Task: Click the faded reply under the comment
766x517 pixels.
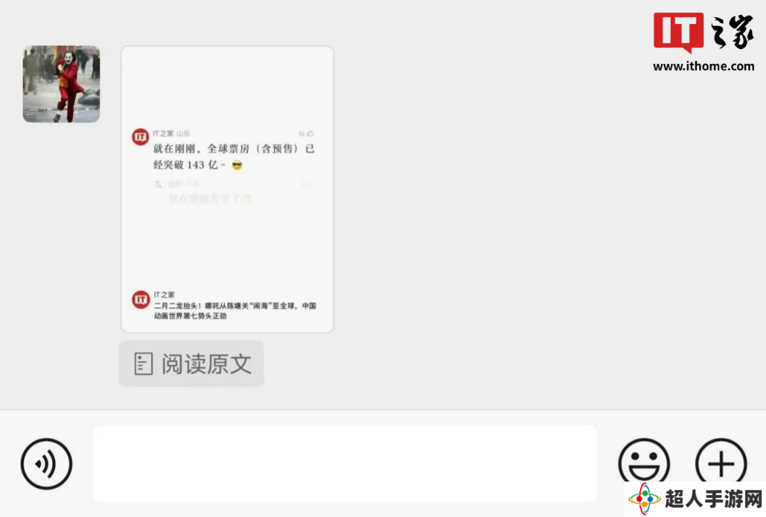Action: pyautogui.click(x=210, y=199)
